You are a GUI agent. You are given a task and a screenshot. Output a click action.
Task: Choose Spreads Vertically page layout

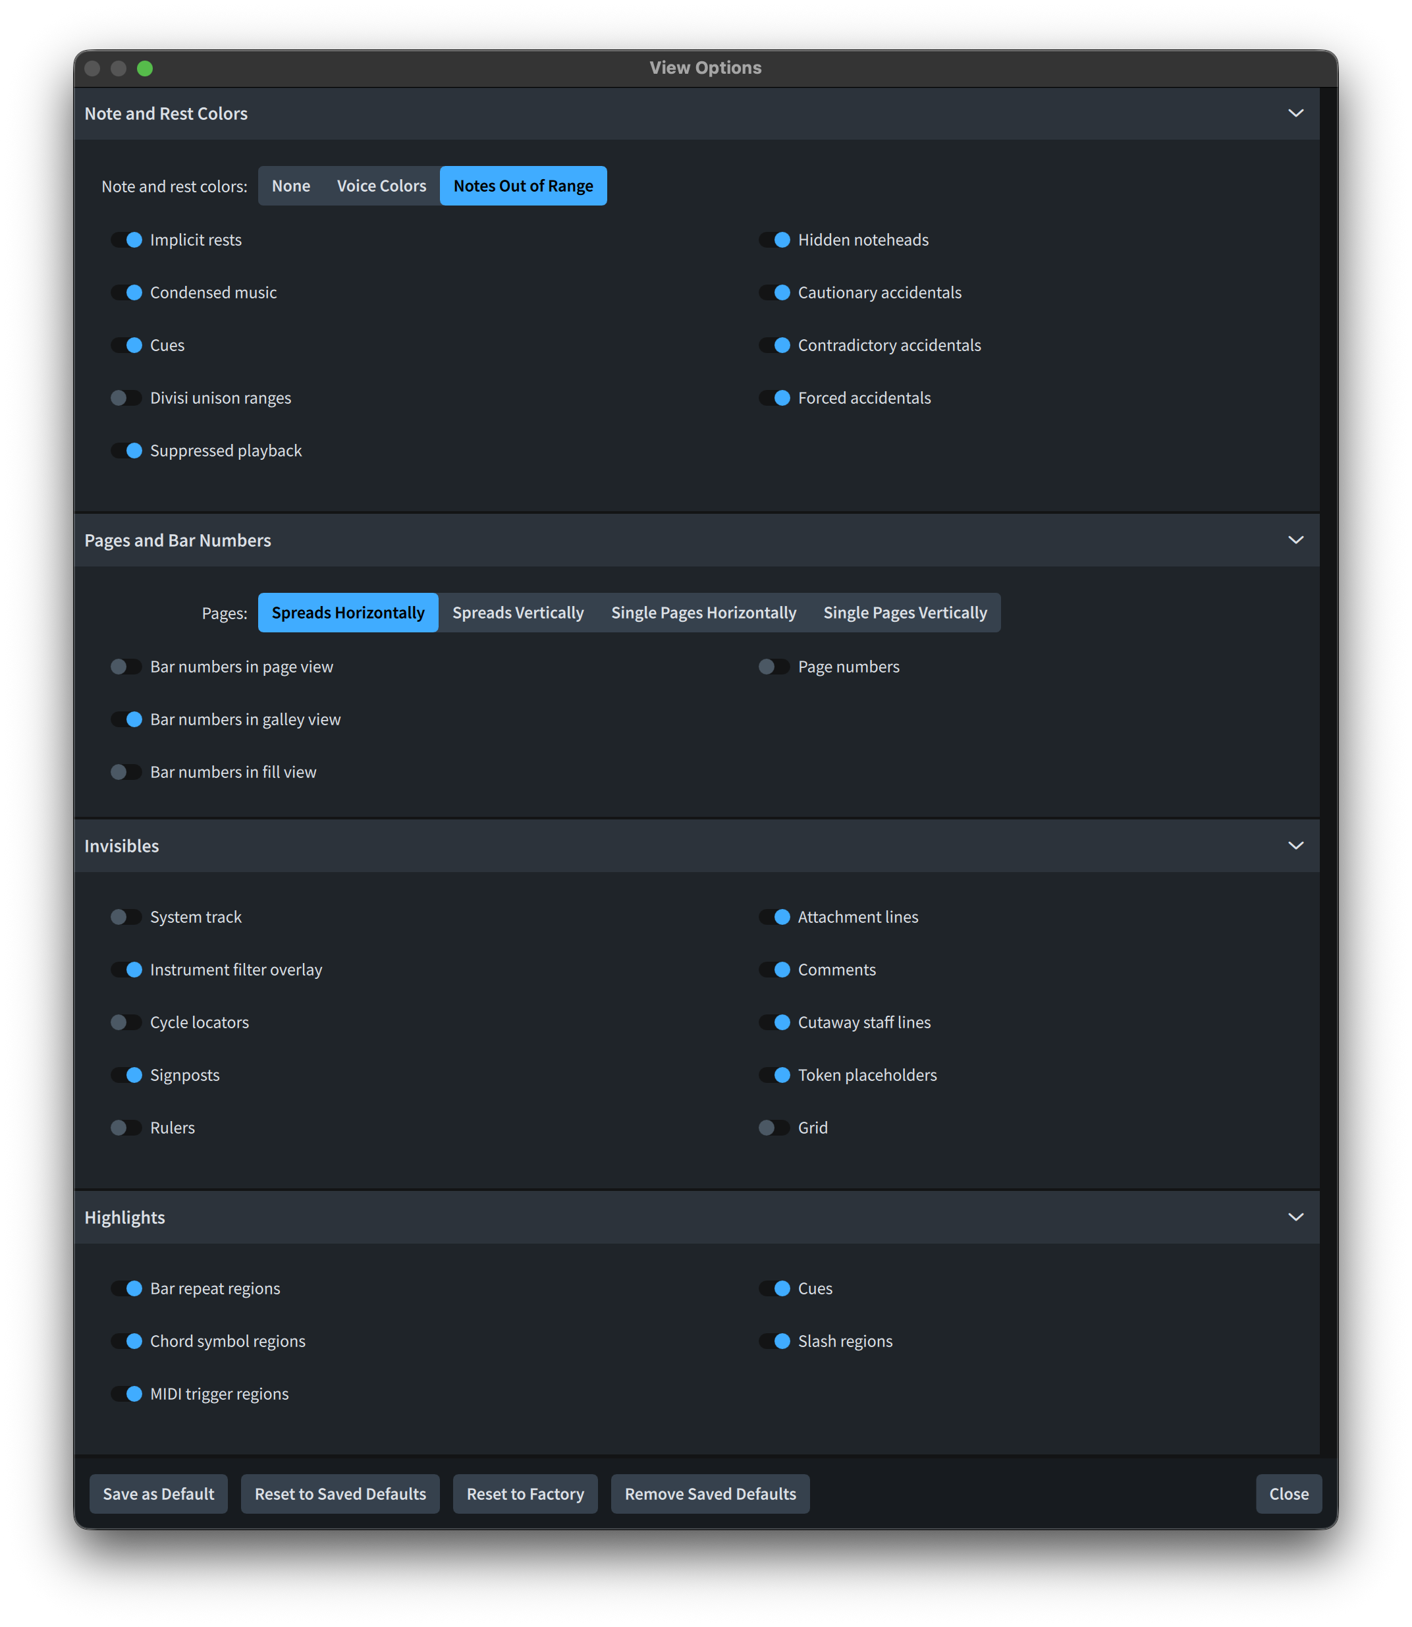[518, 613]
